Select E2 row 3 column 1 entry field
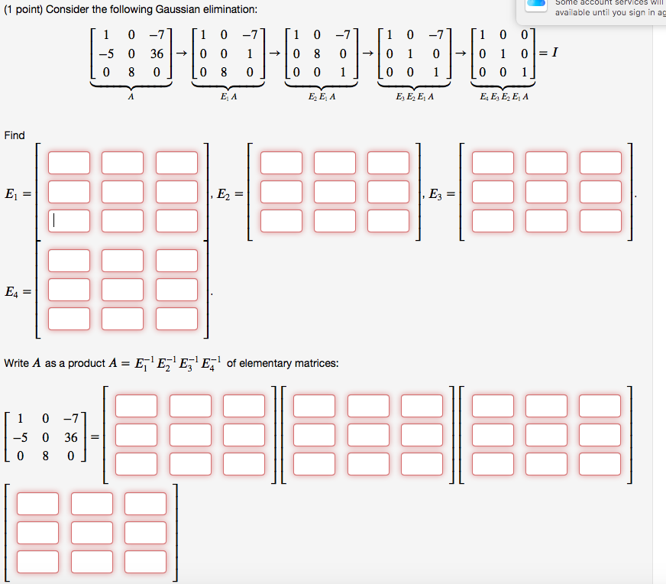666x584 pixels. point(281,221)
